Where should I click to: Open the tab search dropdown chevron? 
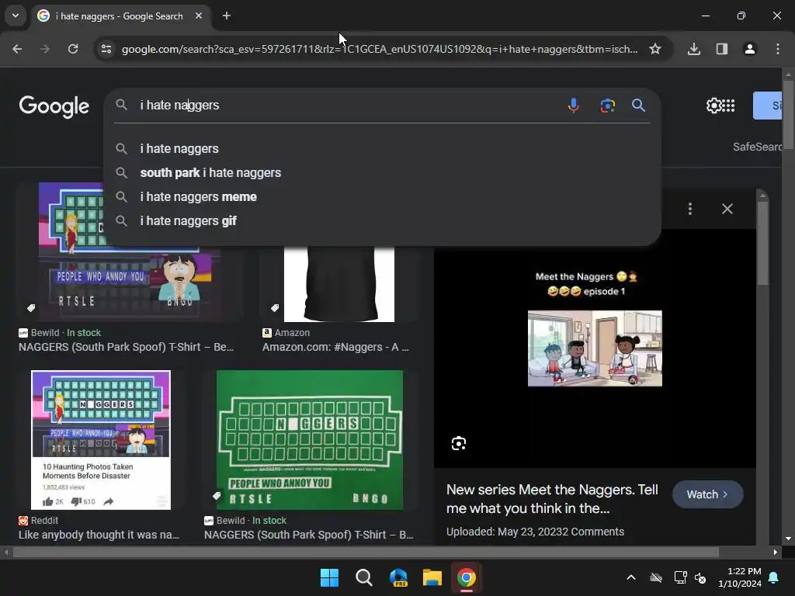point(16,16)
